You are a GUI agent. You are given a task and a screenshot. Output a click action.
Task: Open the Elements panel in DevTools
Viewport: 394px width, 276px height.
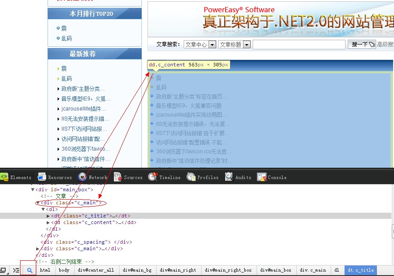[16, 177]
